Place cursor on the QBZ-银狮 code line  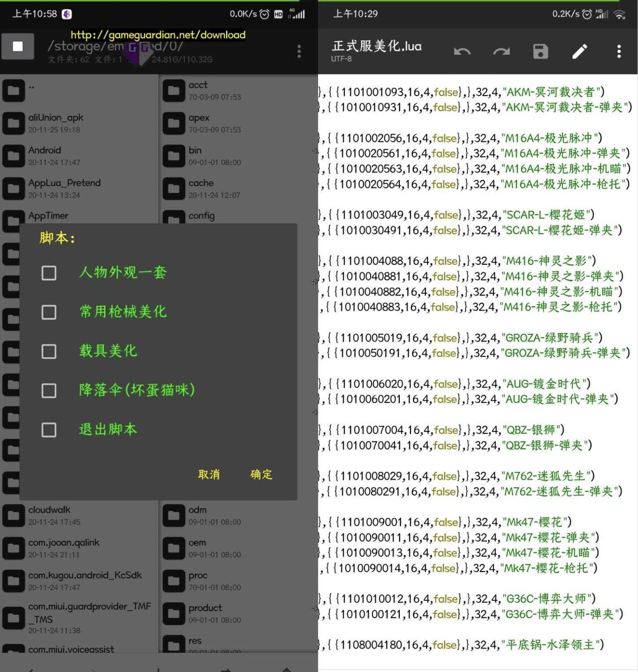pos(441,430)
